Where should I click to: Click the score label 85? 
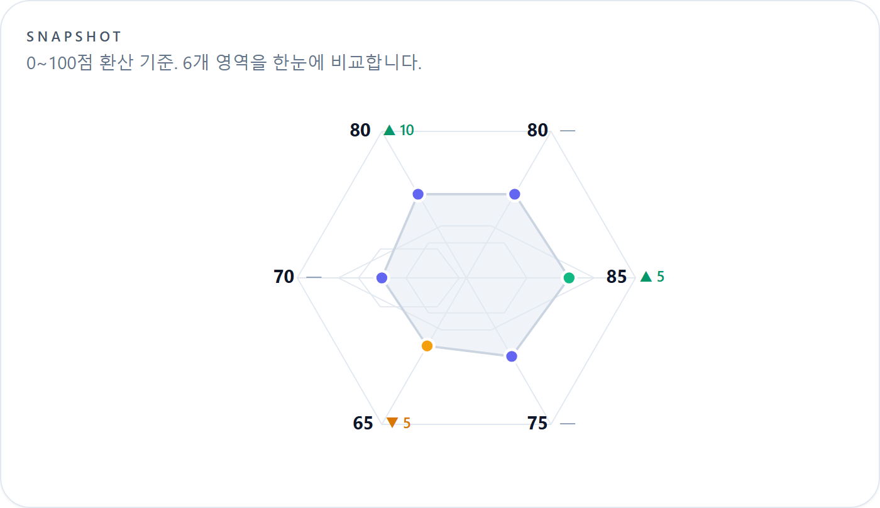point(617,277)
